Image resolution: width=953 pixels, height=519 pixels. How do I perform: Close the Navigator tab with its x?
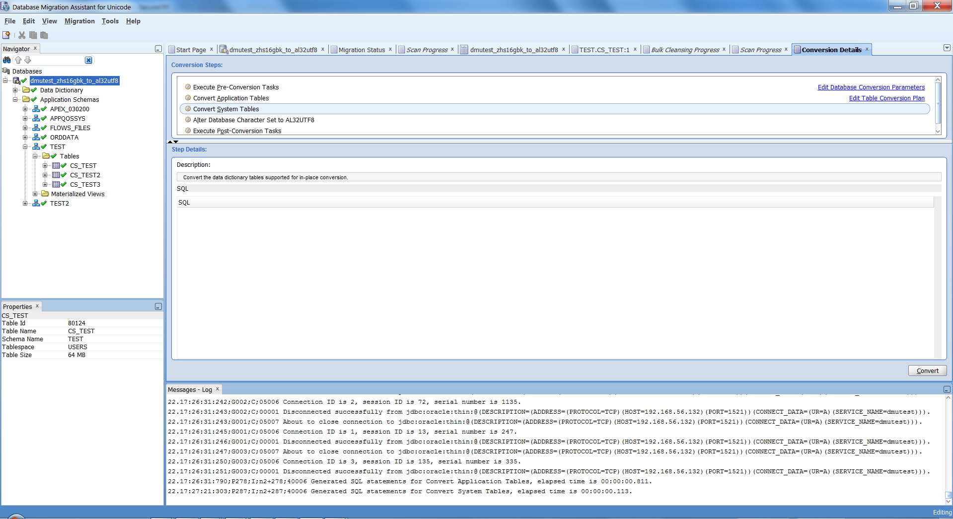point(35,48)
